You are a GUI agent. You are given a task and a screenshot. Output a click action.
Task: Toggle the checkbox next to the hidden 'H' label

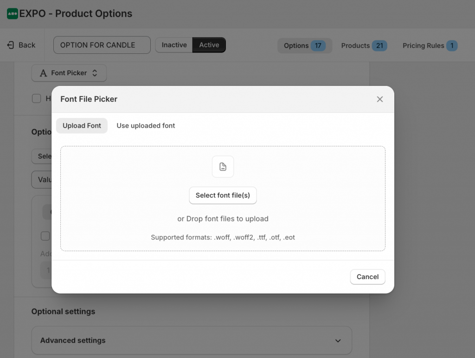point(36,98)
